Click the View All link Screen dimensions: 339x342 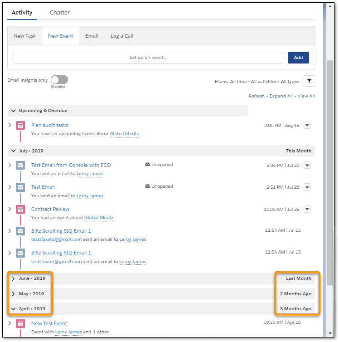306,96
